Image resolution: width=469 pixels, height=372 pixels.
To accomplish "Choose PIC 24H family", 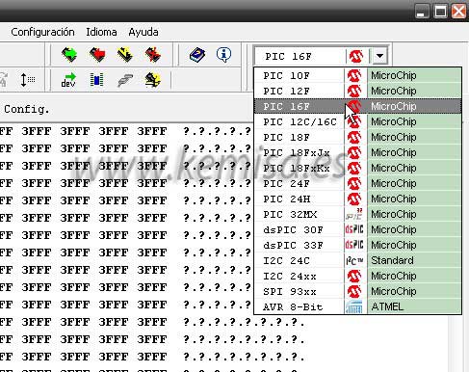I will point(357,199).
